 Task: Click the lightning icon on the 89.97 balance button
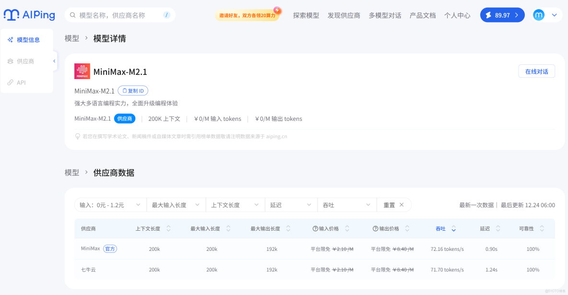click(x=489, y=15)
